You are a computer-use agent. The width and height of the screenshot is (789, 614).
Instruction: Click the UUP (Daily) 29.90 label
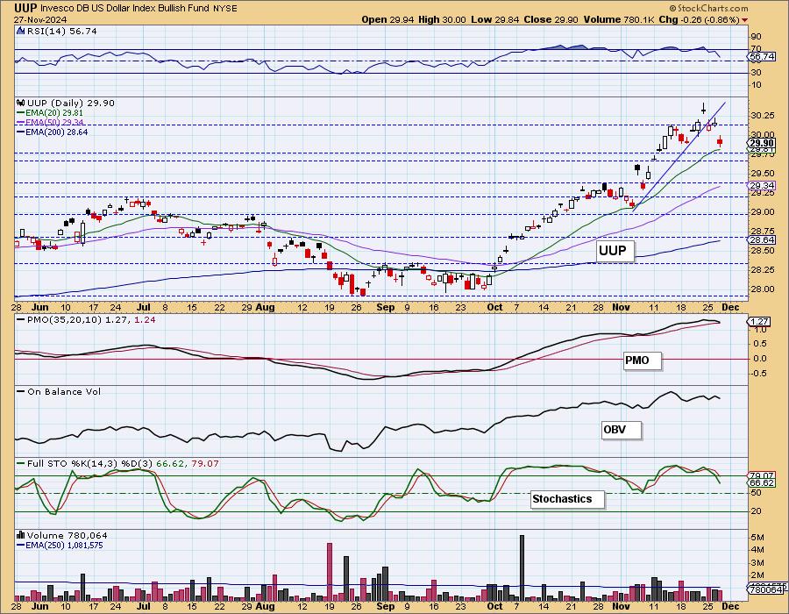click(71, 103)
